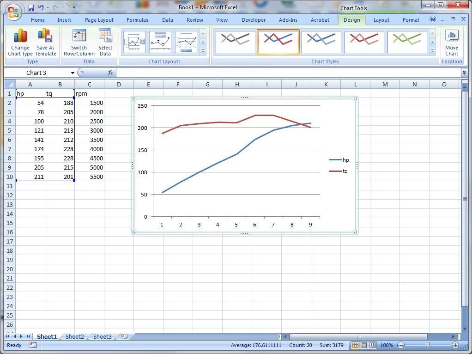Open the Layout ribbon tab
The image size is (472, 354).
[381, 20]
